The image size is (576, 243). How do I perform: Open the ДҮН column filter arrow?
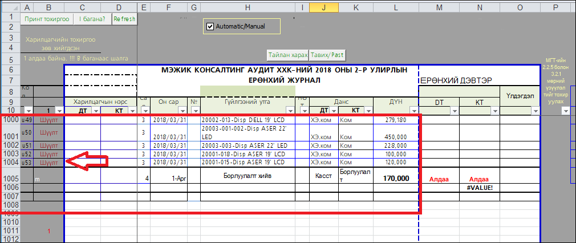413,111
